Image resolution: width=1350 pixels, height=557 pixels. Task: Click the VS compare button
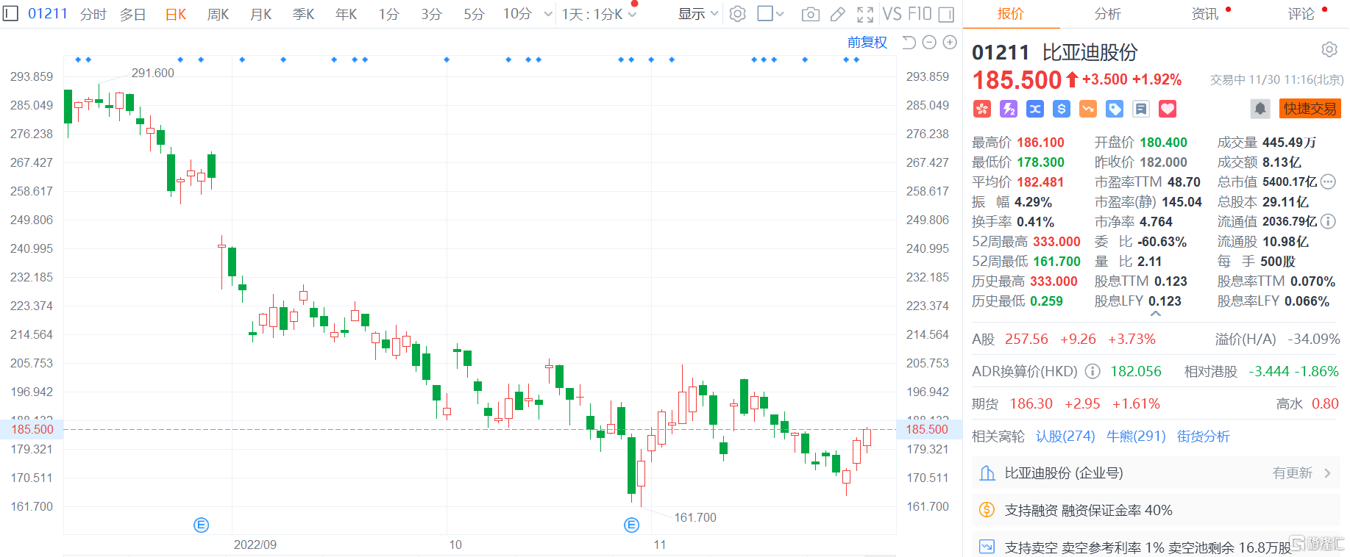[892, 14]
